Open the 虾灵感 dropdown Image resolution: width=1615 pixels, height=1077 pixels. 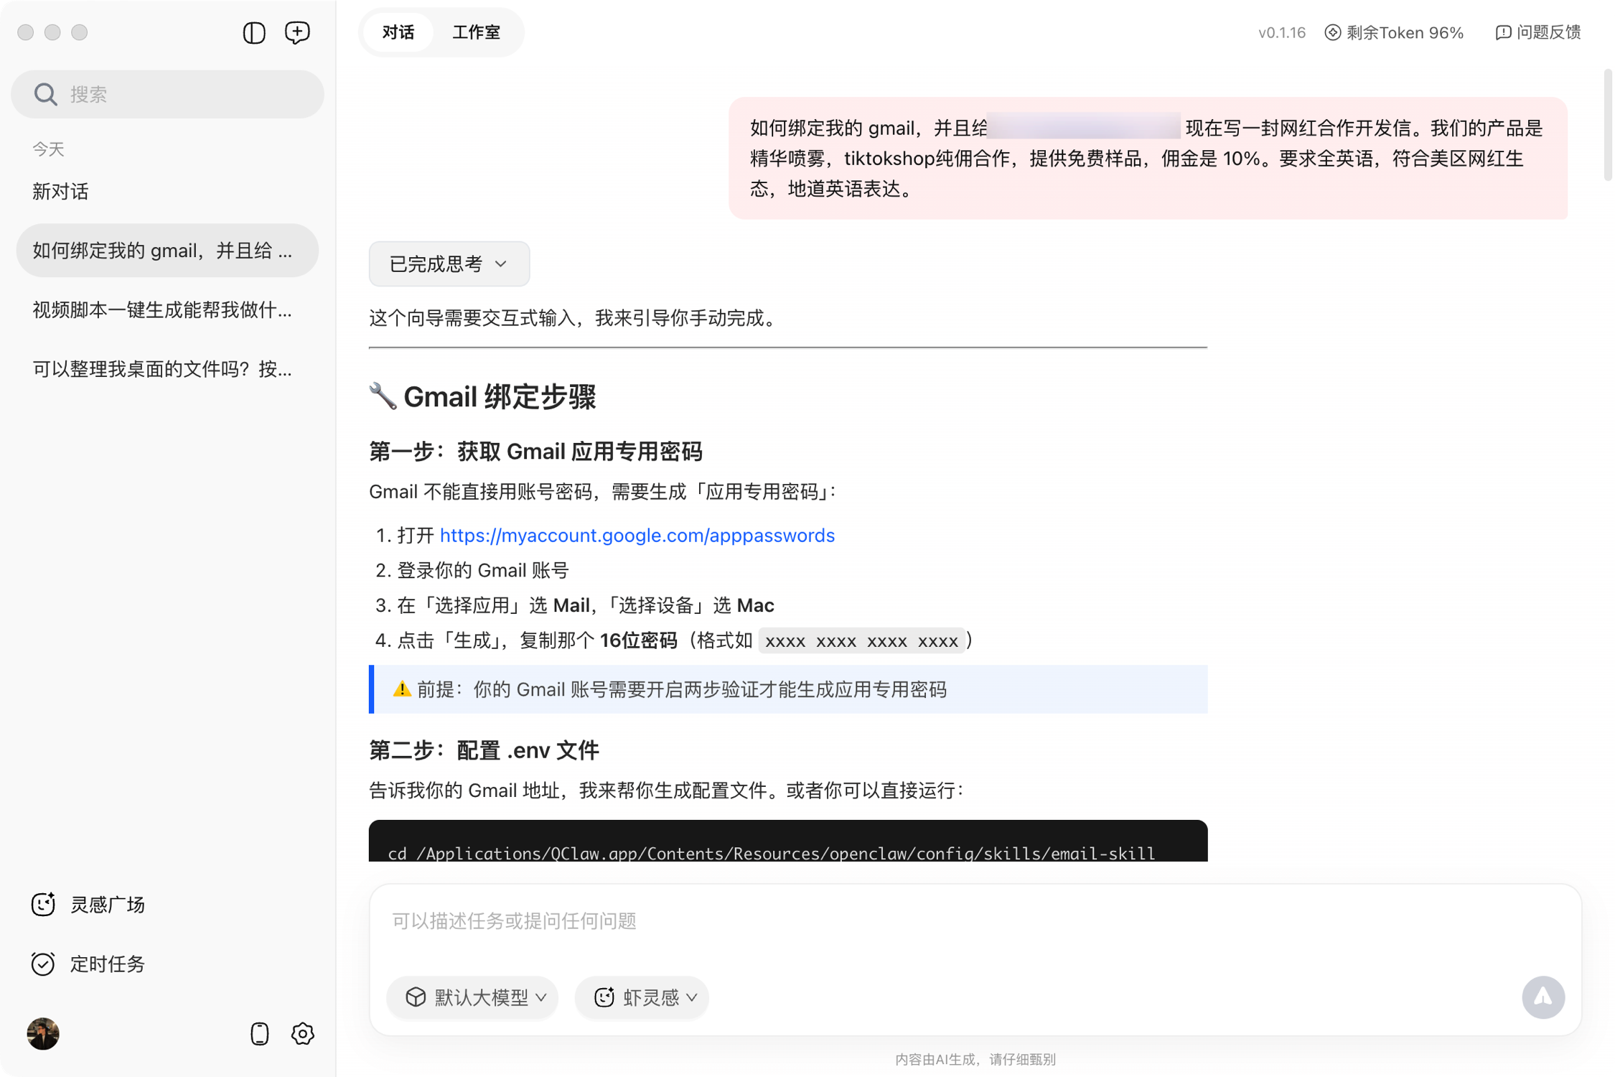coord(642,997)
